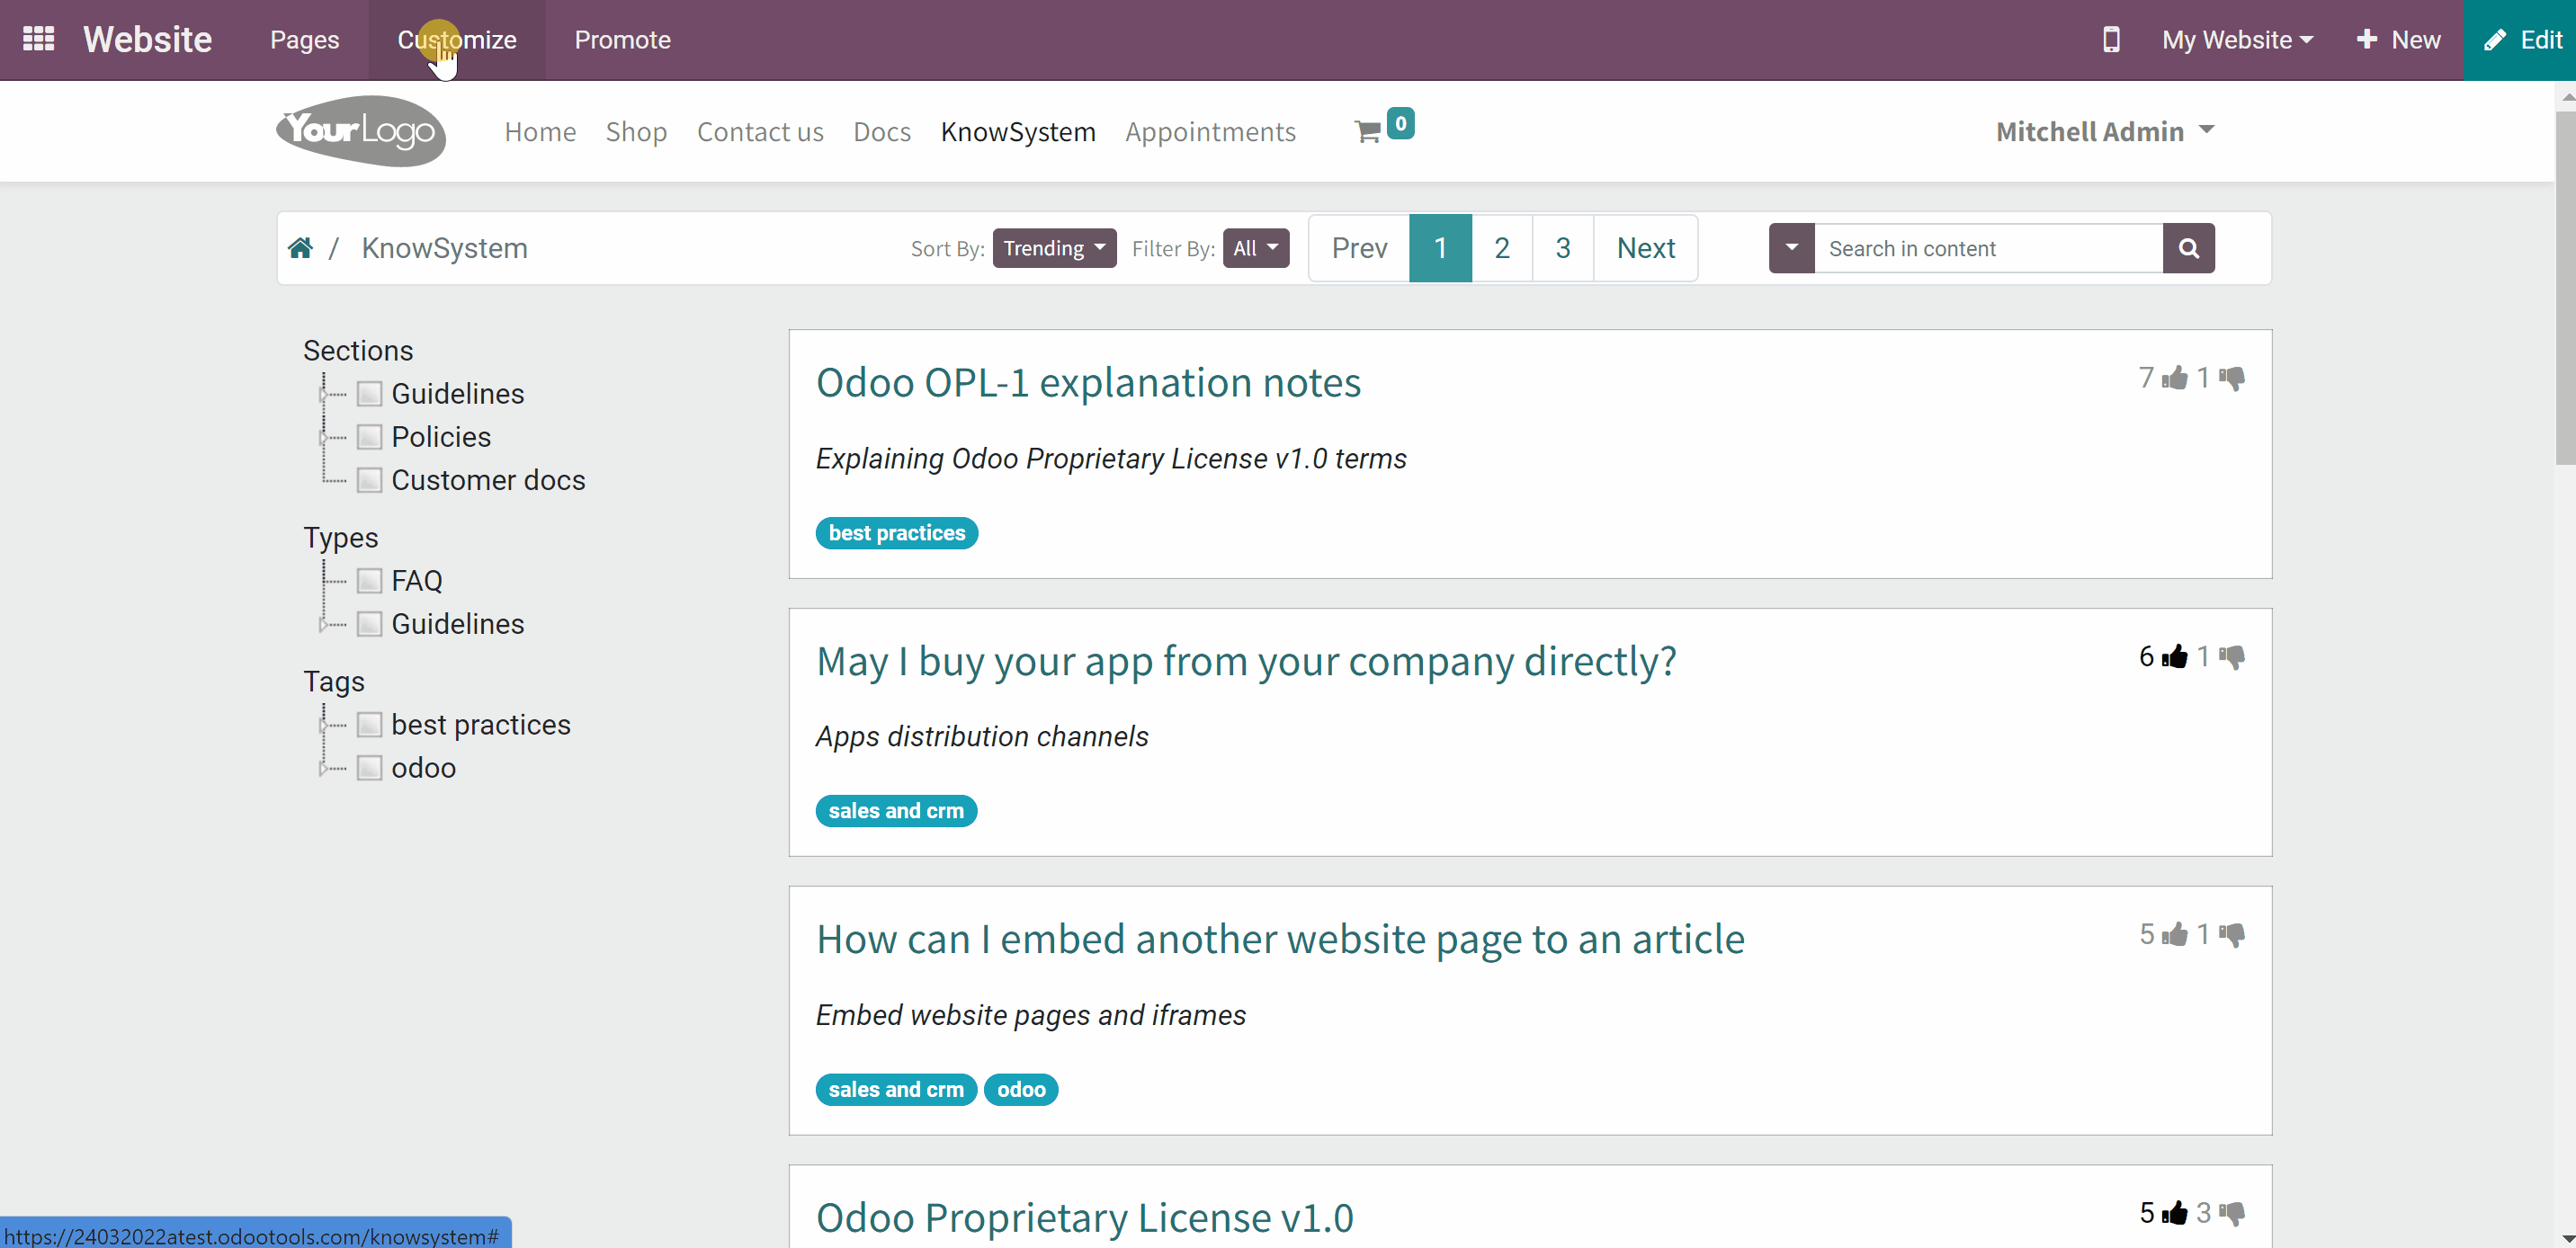Check the best practices tag checkbox
Image resolution: width=2576 pixels, height=1248 pixels.
(x=369, y=725)
